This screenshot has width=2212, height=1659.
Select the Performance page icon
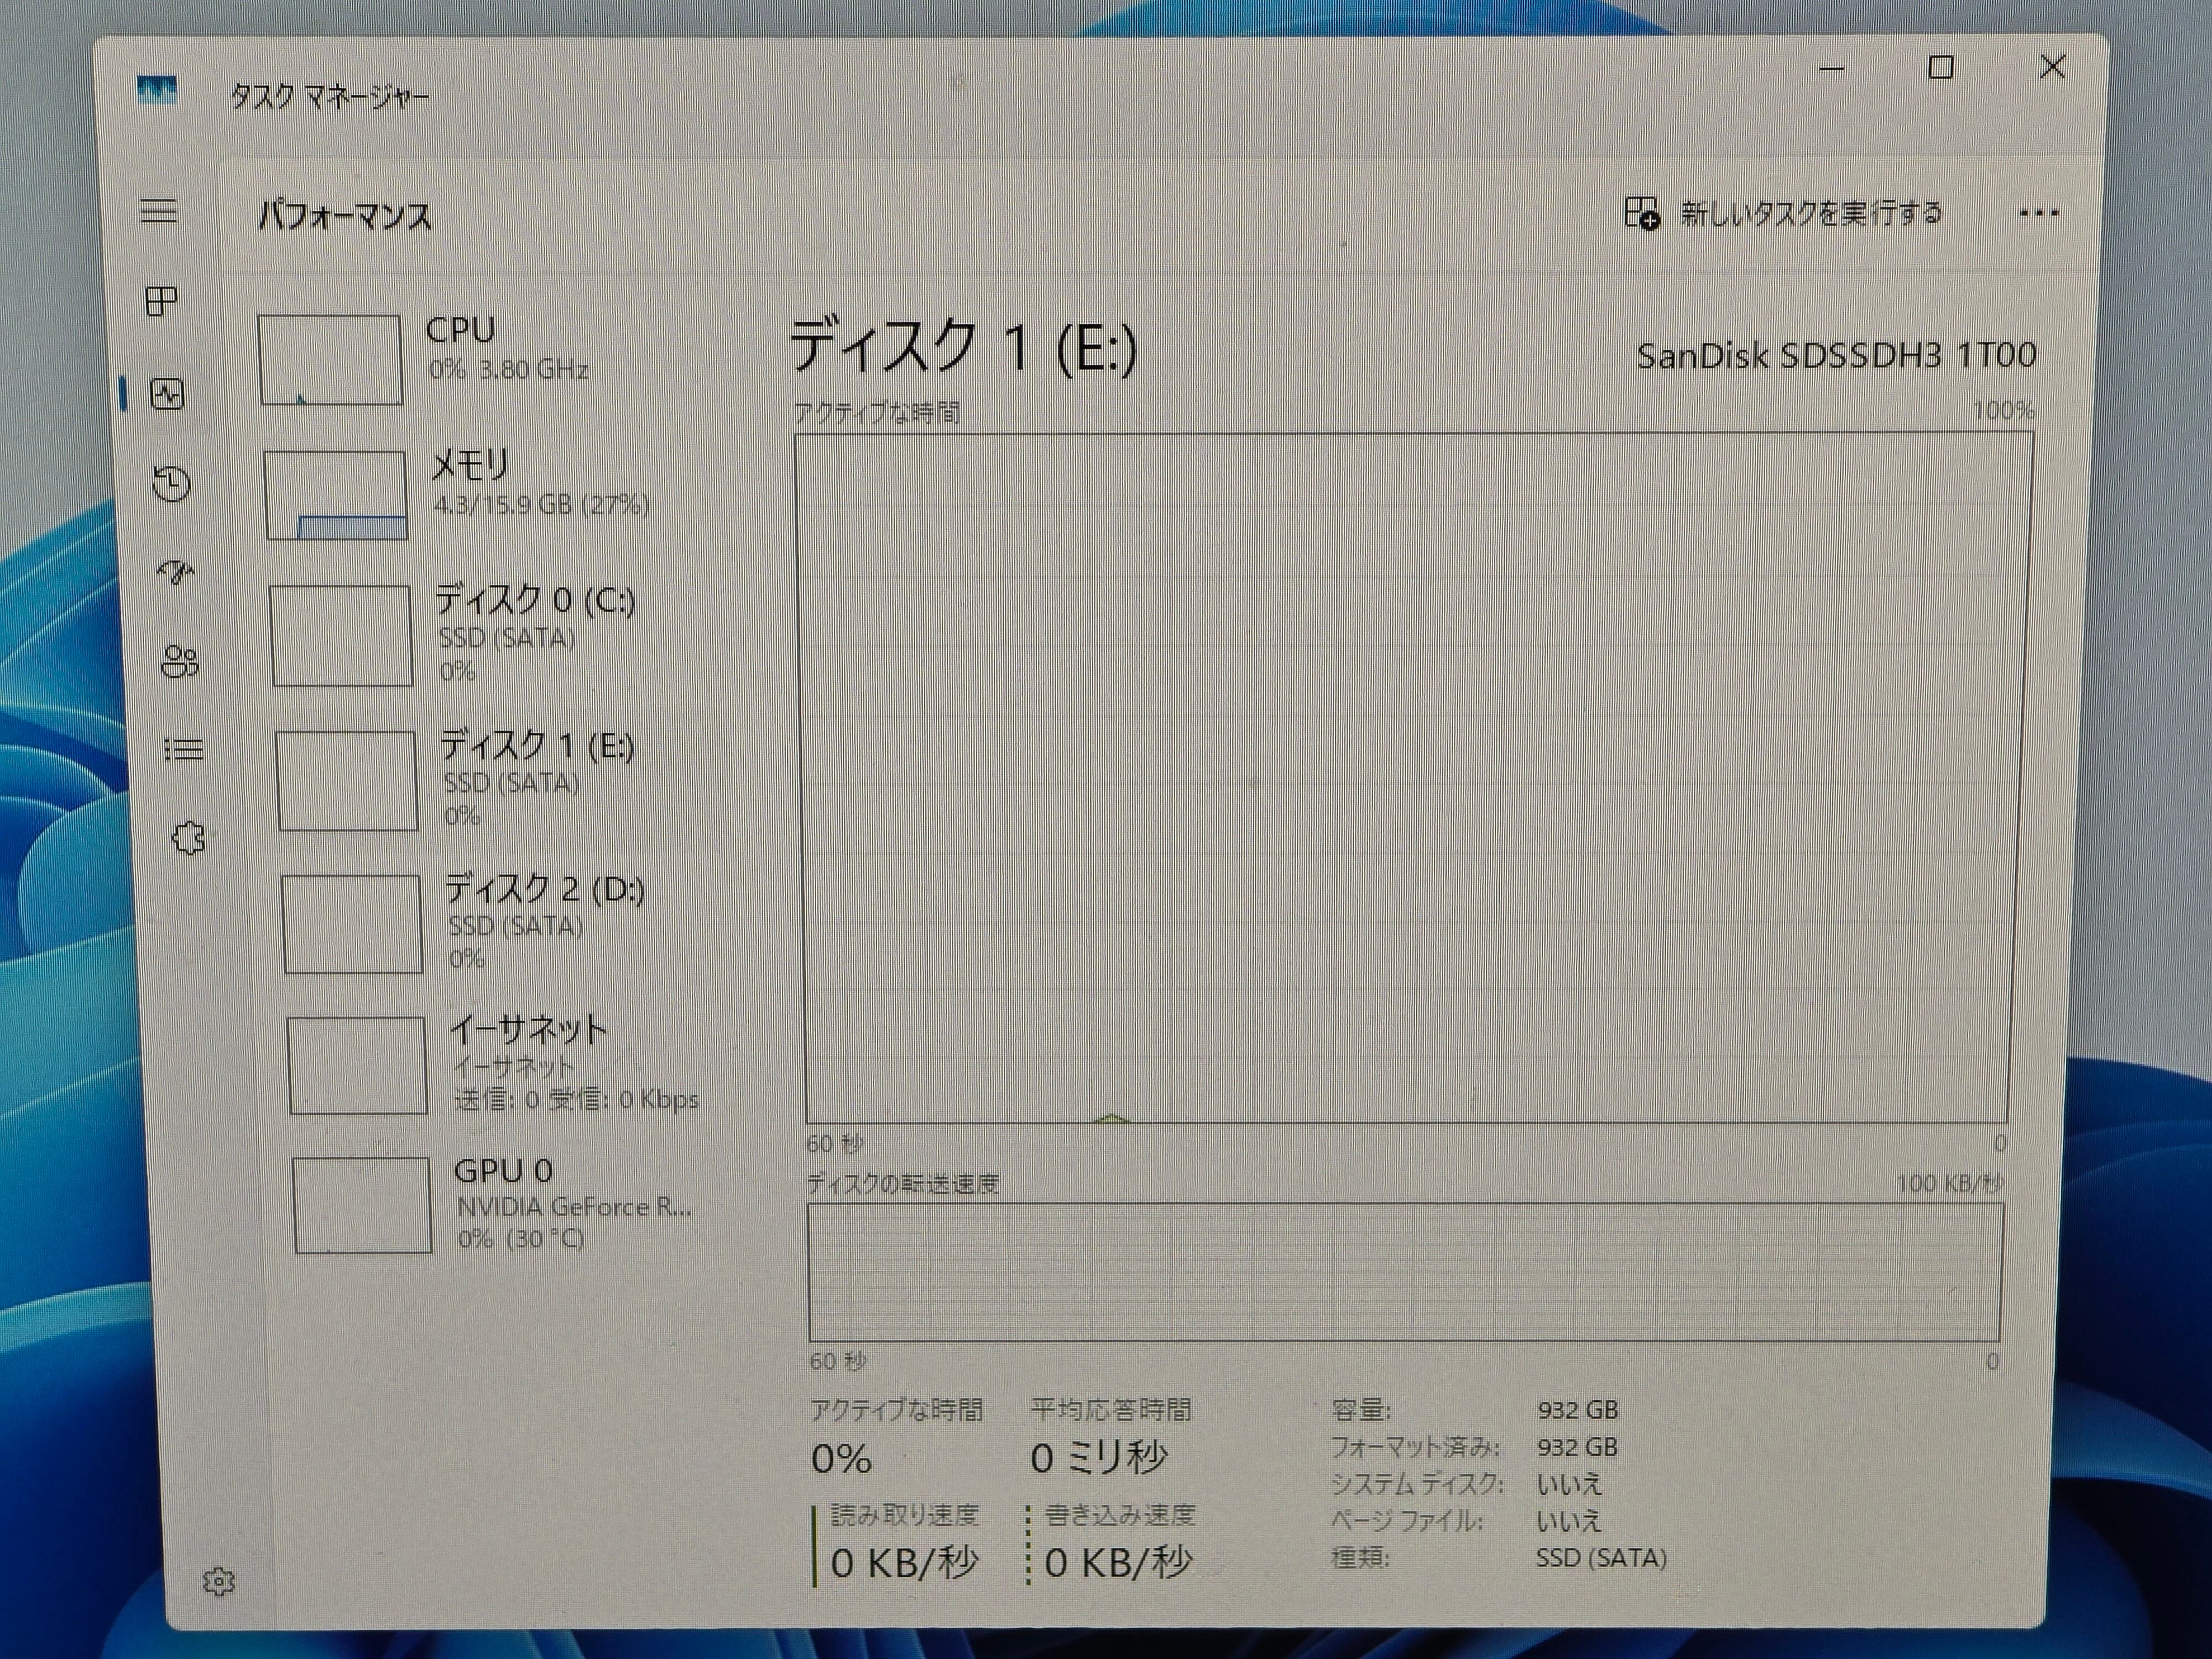coord(167,394)
